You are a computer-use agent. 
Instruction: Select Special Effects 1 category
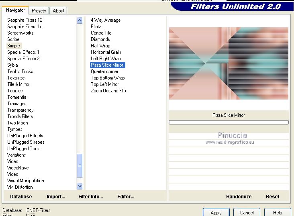23,52
